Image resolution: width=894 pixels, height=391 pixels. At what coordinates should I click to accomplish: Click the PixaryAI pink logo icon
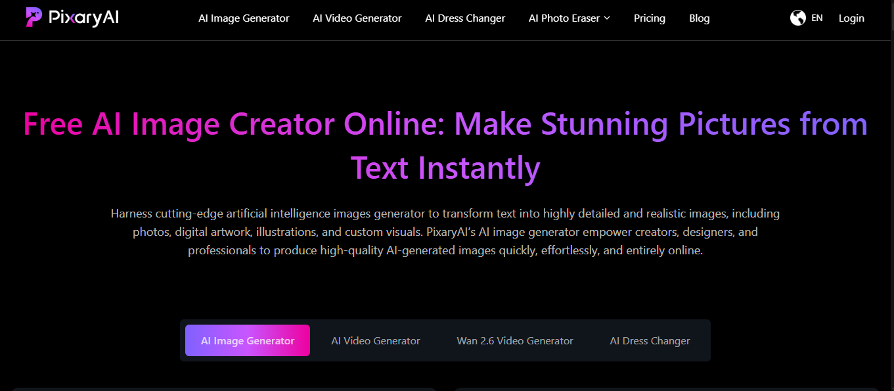point(34,17)
